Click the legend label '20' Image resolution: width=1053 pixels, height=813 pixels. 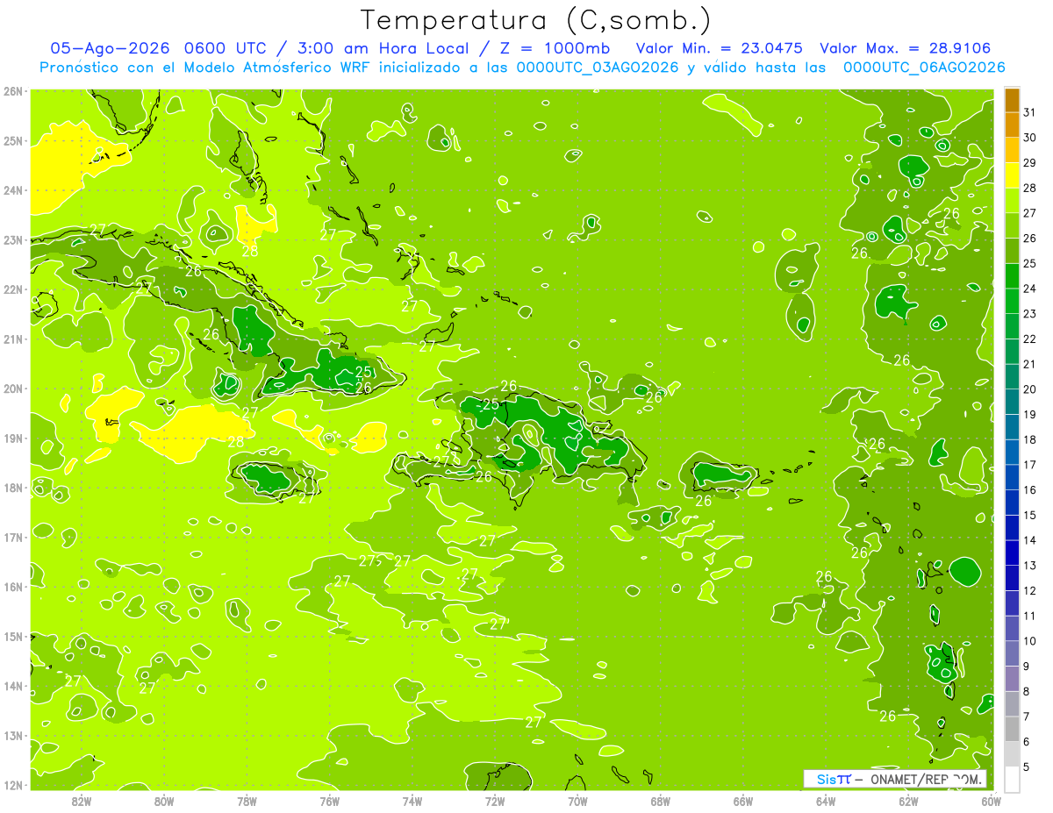point(1029,389)
